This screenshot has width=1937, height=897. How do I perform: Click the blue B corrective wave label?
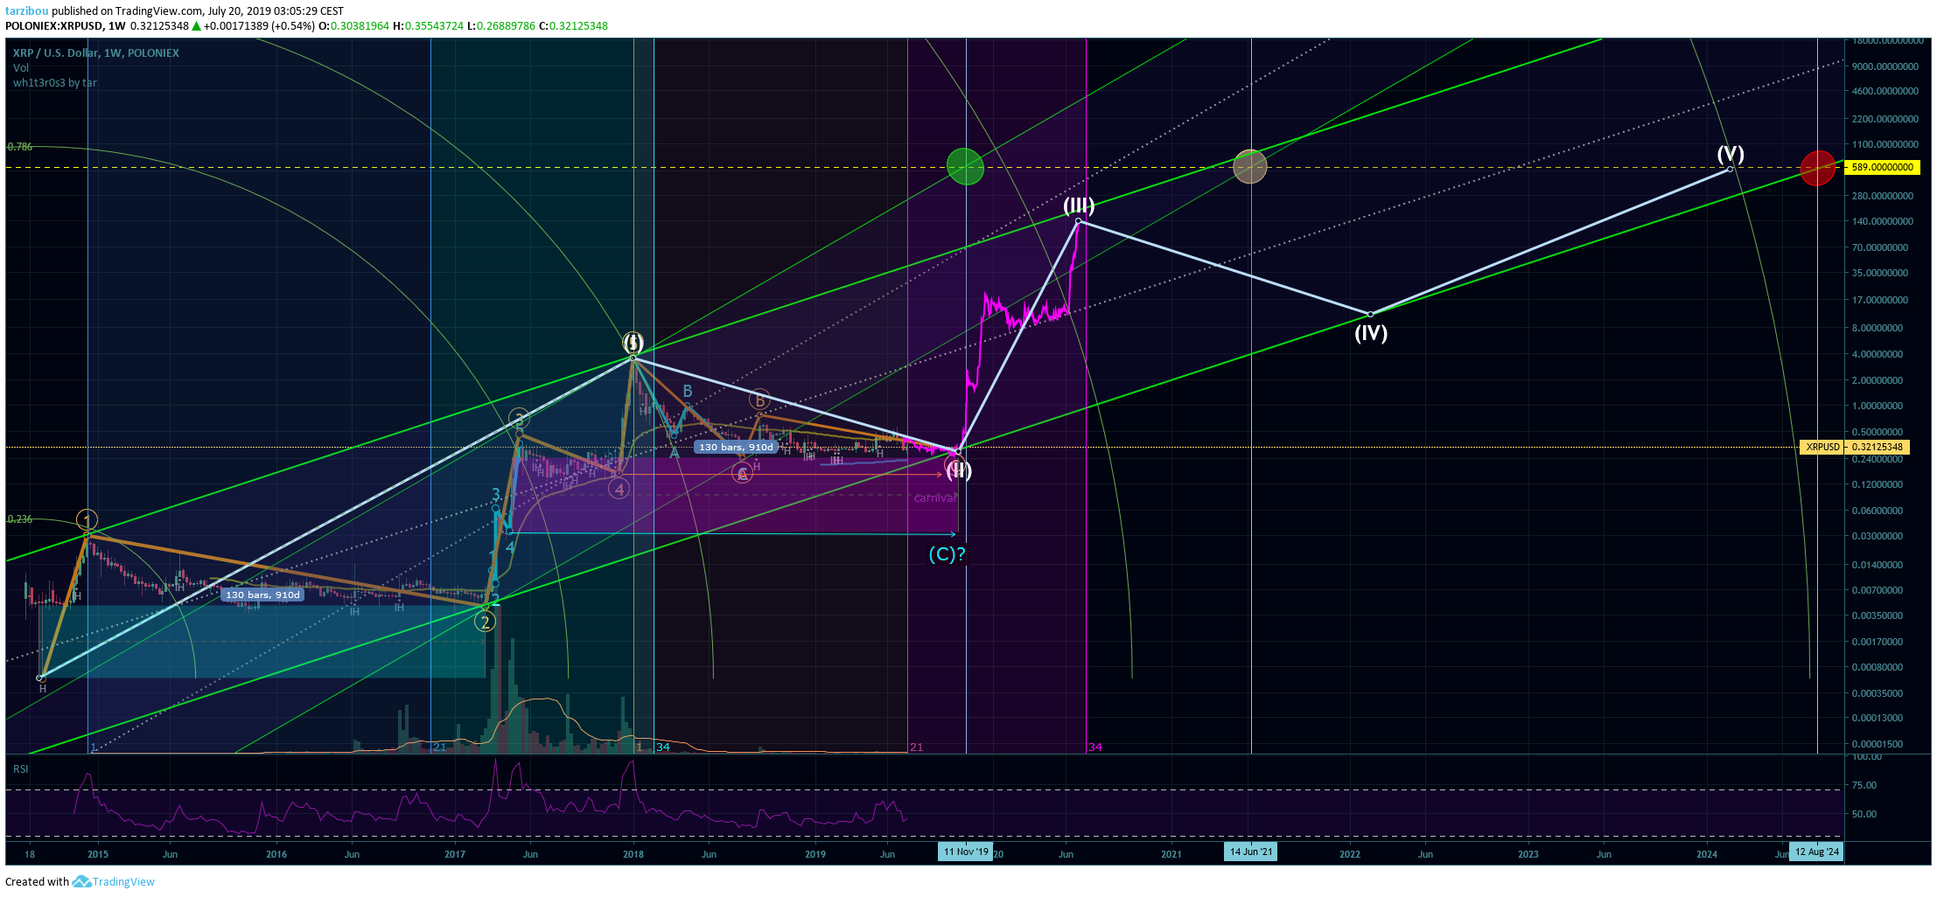pyautogui.click(x=688, y=391)
